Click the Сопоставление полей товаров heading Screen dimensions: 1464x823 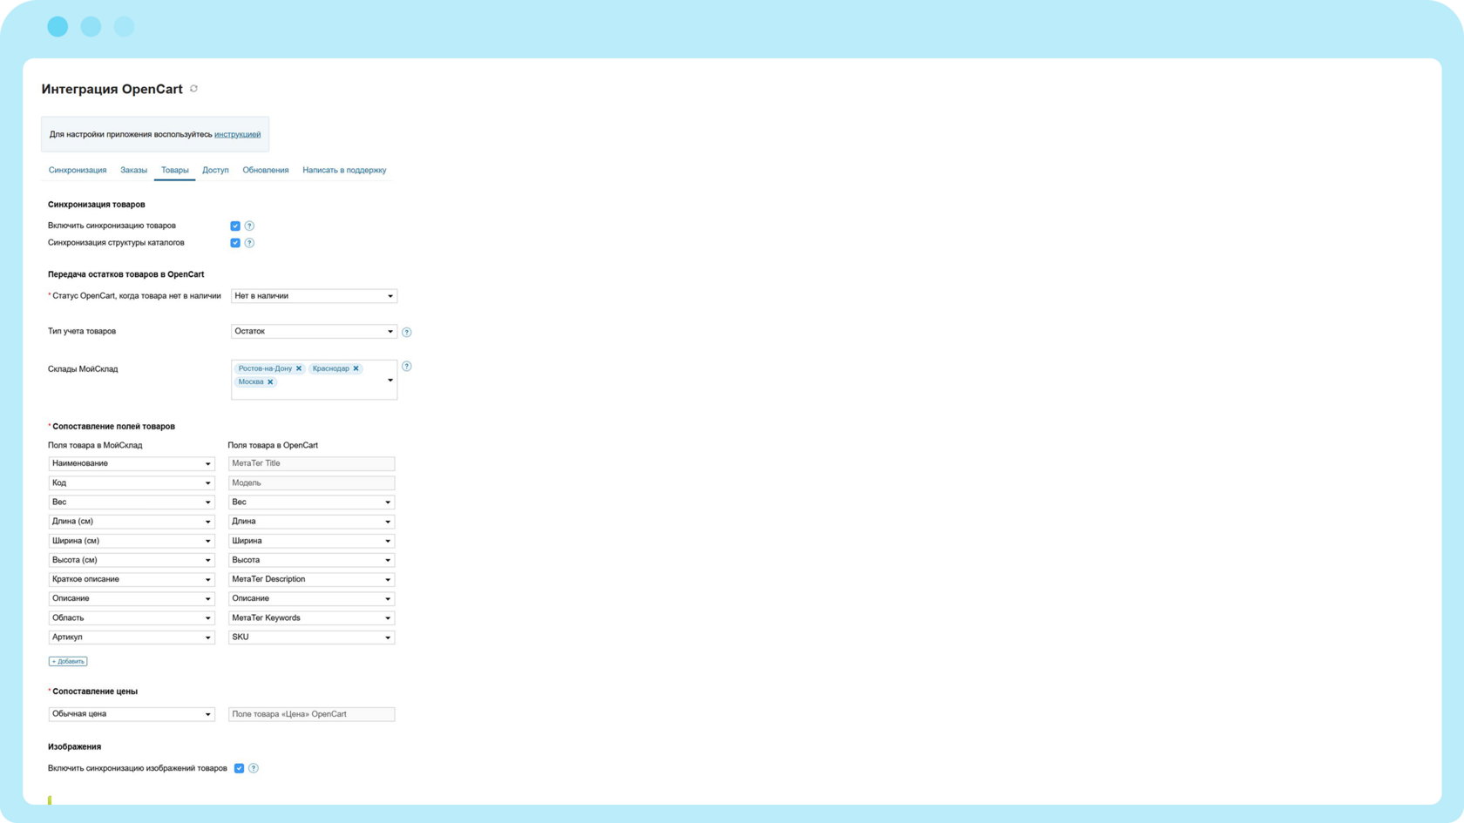point(113,427)
